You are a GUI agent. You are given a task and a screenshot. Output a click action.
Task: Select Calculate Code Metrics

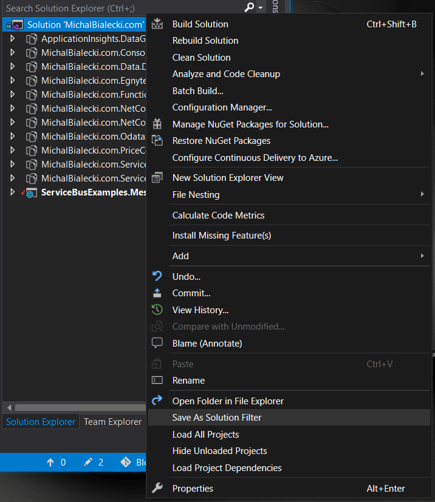(289, 215)
